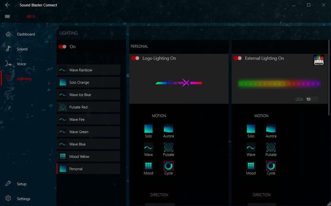Click the Setup wrench icon
The height and width of the screenshot is (206, 331).
point(8,183)
